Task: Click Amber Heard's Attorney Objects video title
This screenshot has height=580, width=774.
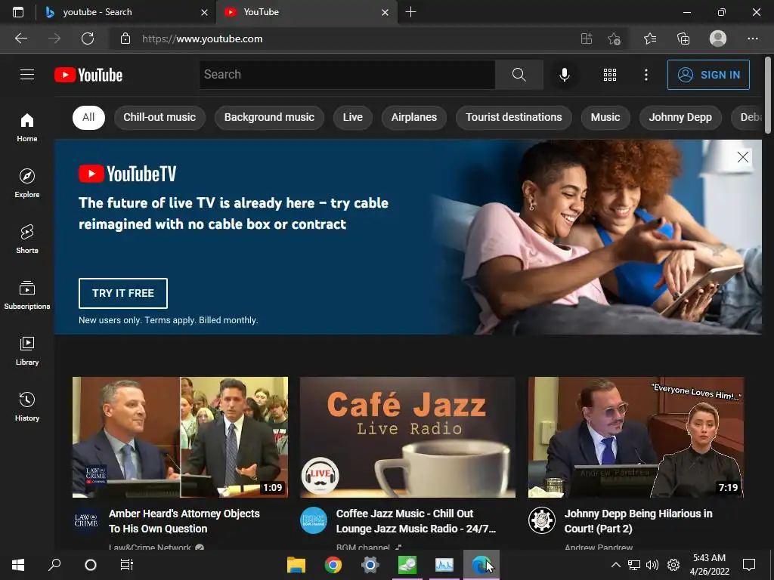Action: (x=184, y=521)
